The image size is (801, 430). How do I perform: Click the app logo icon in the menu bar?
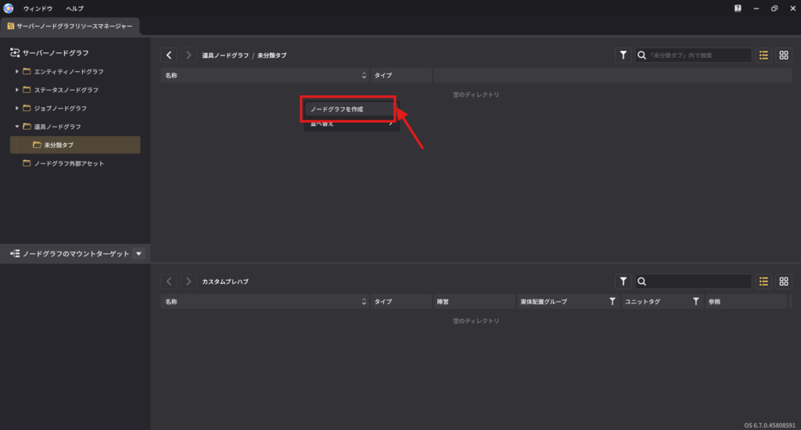8,8
